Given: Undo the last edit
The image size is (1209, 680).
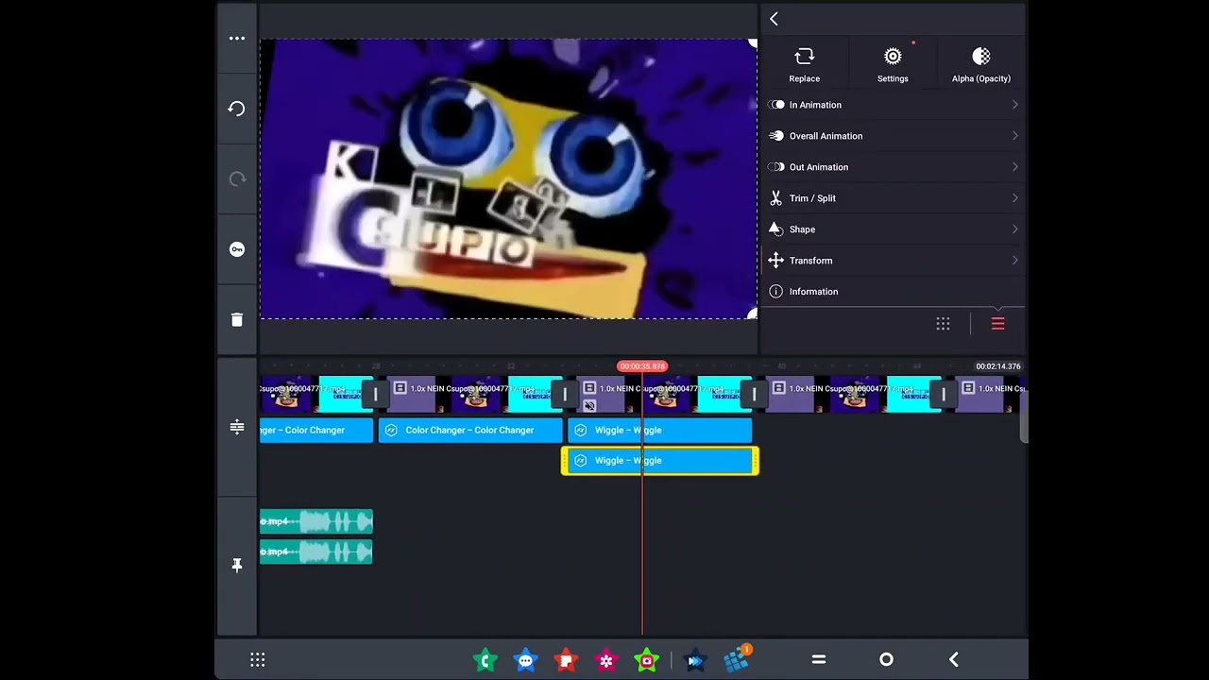Looking at the screenshot, I should pyautogui.click(x=237, y=109).
